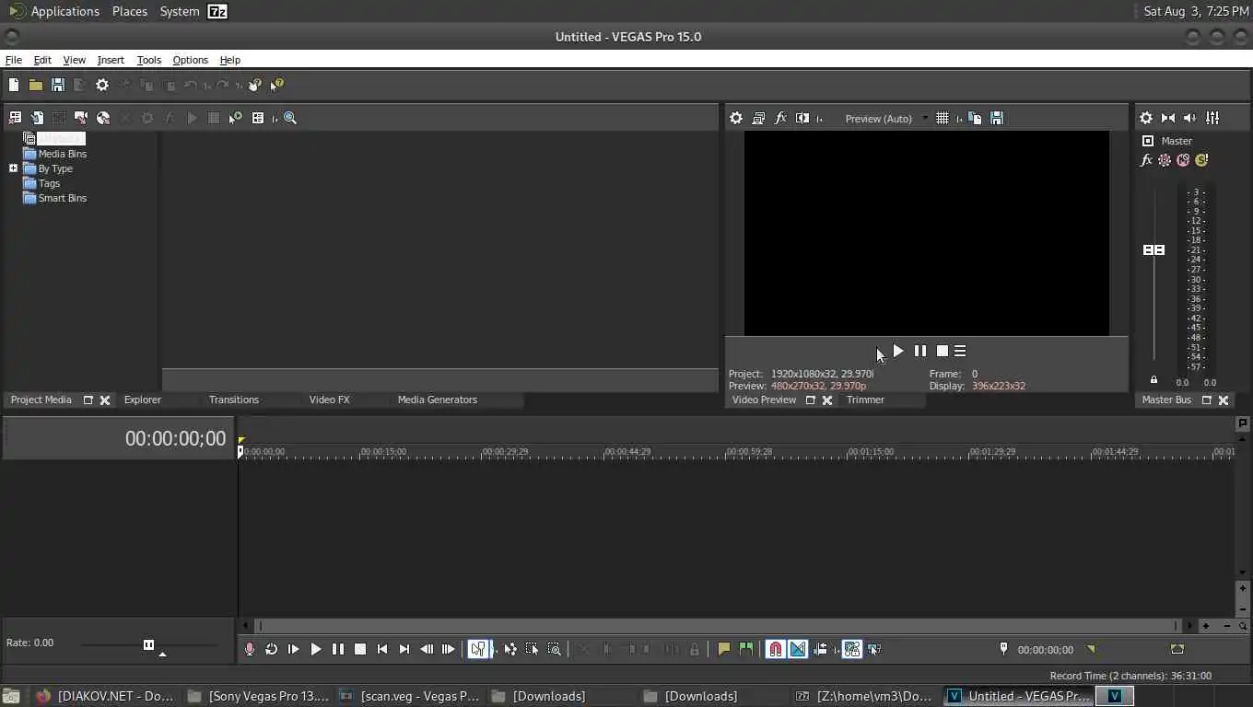
Task: Copy preview snapshot to clipboard icon
Action: [975, 118]
